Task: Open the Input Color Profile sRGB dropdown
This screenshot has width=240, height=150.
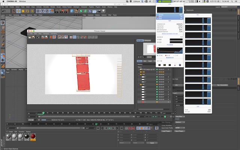Action: tap(180, 128)
